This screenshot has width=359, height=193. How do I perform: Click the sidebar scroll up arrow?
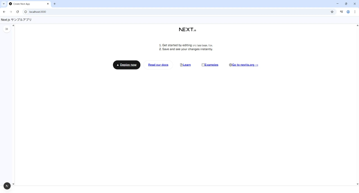point(13,25)
